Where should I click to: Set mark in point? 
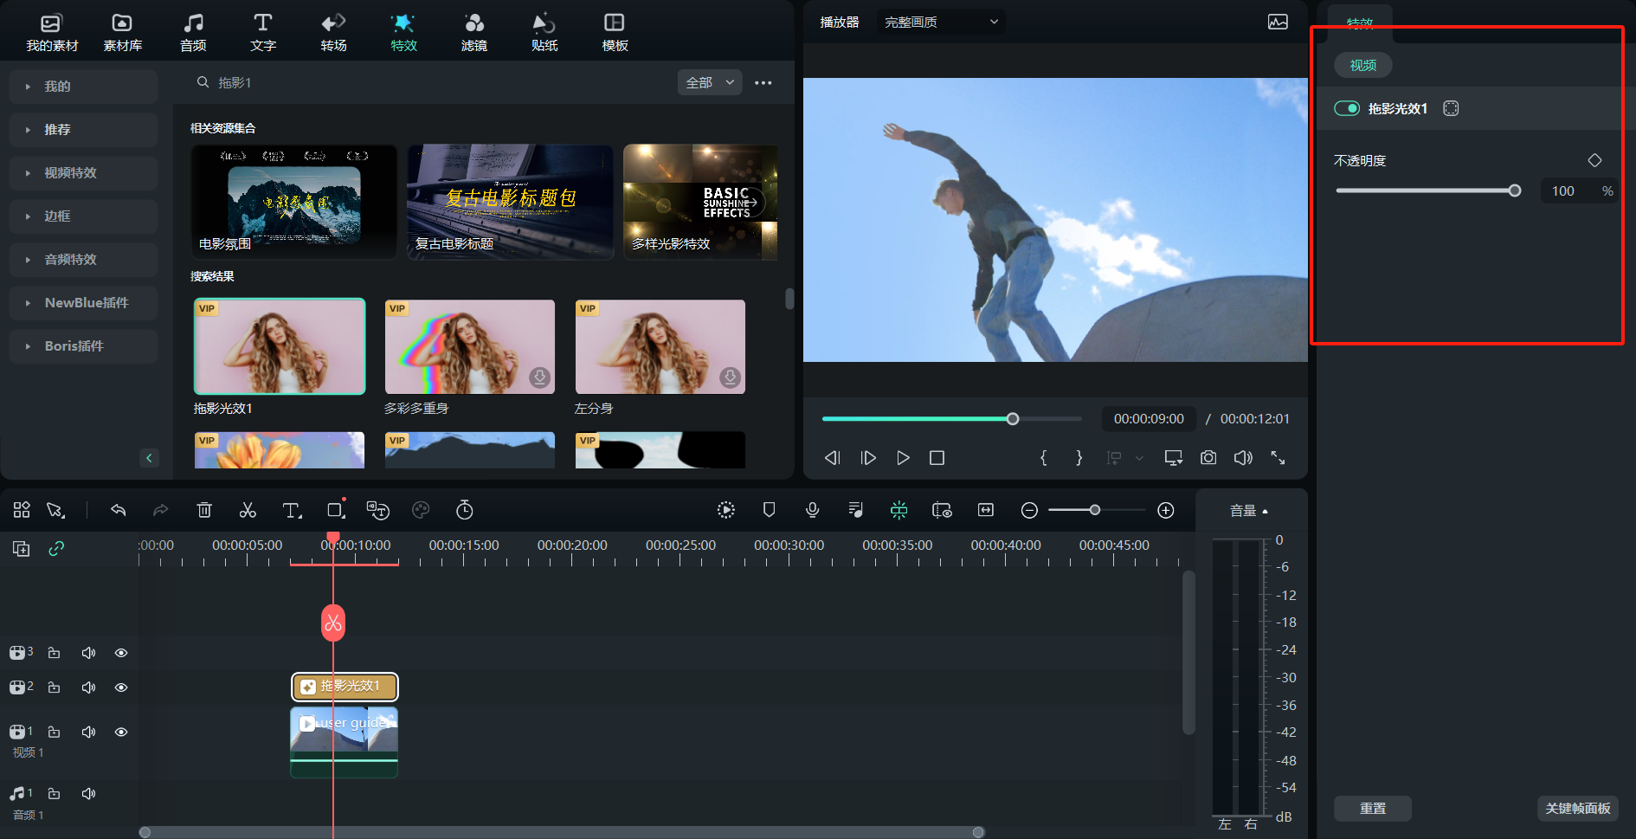click(x=1044, y=458)
